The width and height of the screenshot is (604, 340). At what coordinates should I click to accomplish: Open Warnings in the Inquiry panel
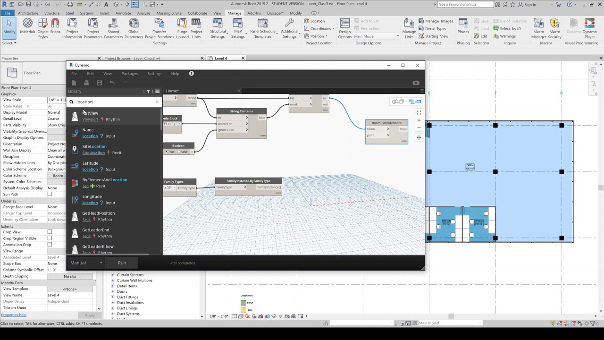pyautogui.click(x=504, y=36)
